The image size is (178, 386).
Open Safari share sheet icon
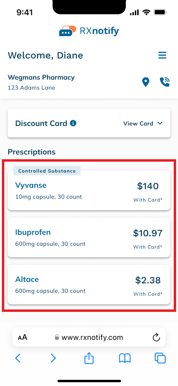pyautogui.click(x=89, y=358)
